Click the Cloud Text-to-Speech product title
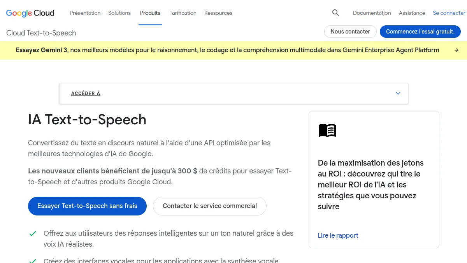Viewport: 467px width, 263px height. 41,33
